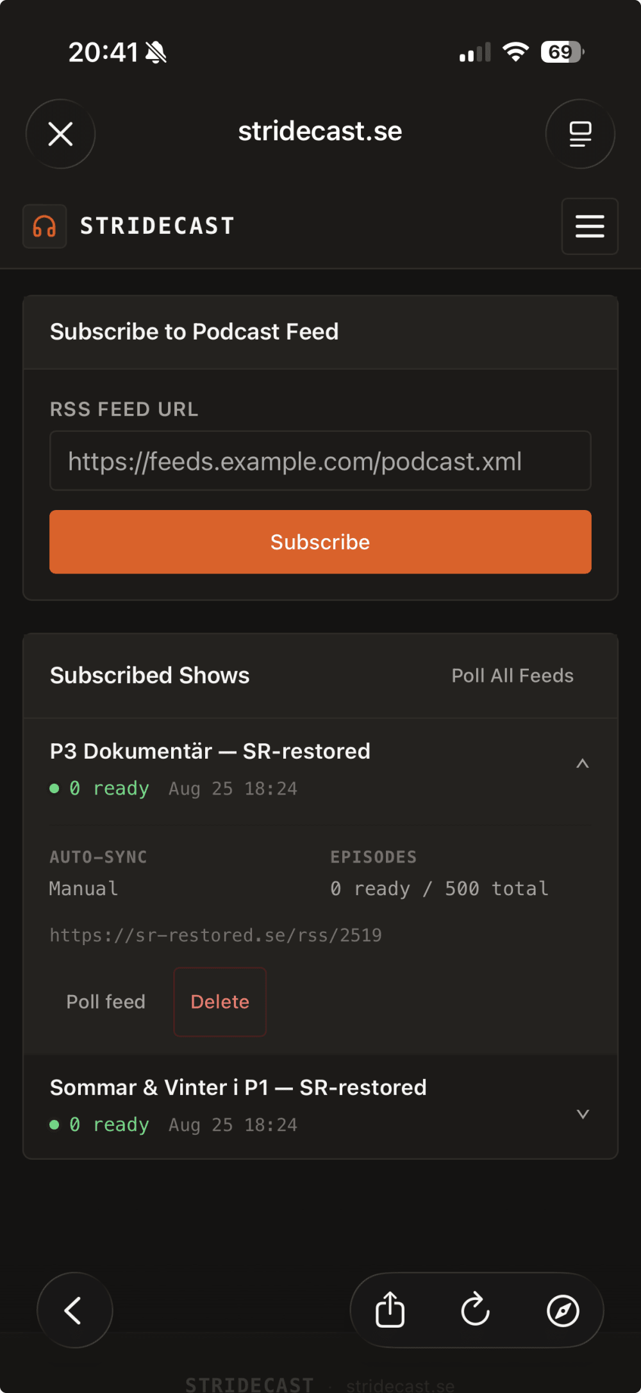Open in Safari compass icon
This screenshot has width=641, height=1393.
[563, 1310]
